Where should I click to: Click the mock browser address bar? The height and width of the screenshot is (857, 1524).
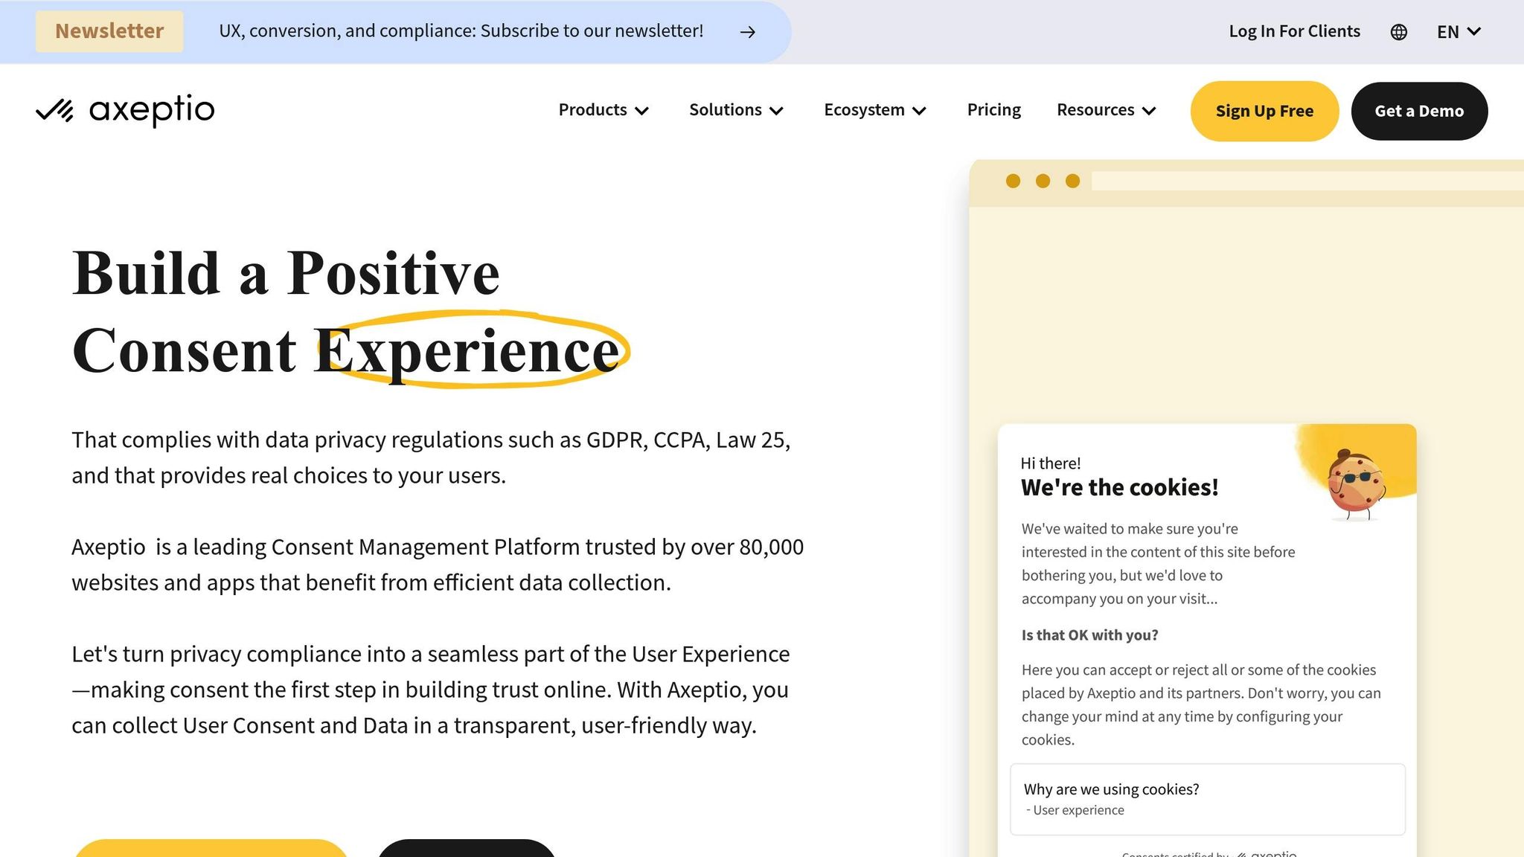coord(1307,181)
